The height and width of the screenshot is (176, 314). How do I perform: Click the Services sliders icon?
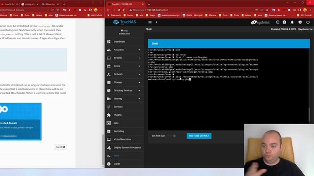[x=109, y=107]
